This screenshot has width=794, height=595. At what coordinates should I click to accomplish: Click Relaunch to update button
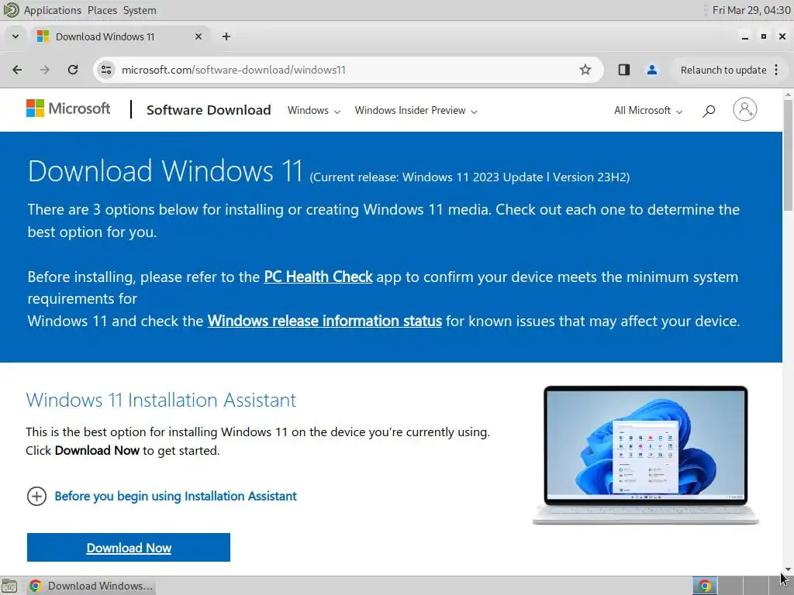tap(723, 70)
